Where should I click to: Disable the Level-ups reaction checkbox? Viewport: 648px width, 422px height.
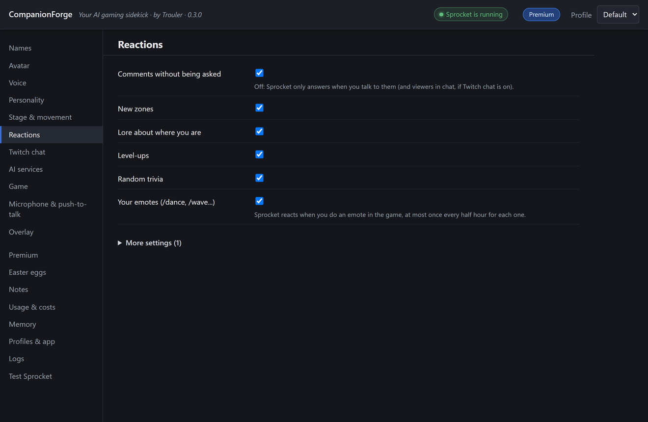click(x=259, y=155)
